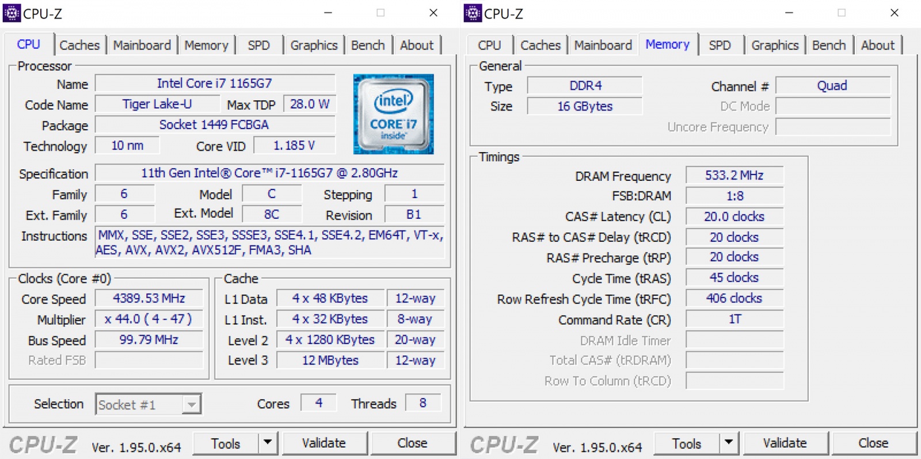Show the About tab in the right window
Image resolution: width=921 pixels, height=459 pixels.
point(878,45)
